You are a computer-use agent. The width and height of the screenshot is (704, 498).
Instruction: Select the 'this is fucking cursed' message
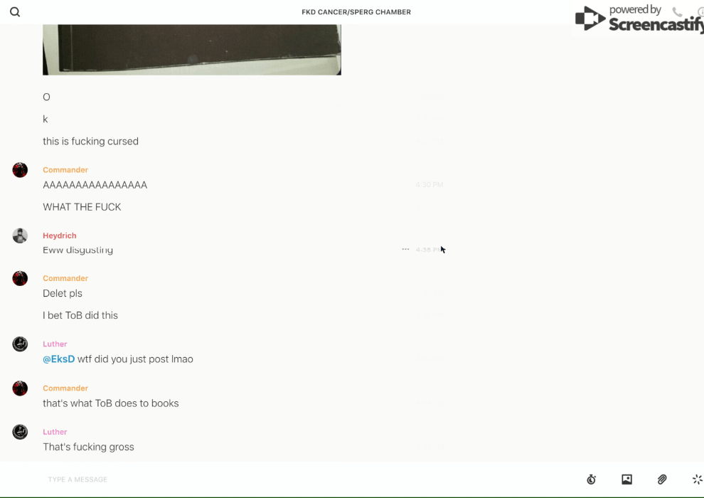point(91,142)
